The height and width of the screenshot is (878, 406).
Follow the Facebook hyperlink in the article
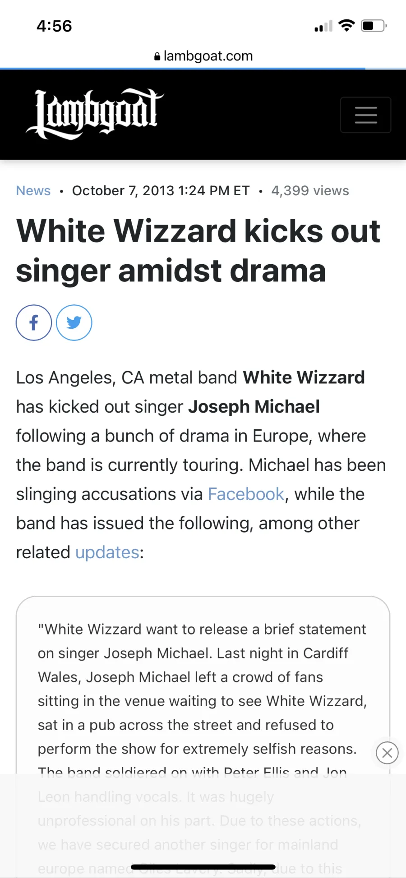pos(246,494)
